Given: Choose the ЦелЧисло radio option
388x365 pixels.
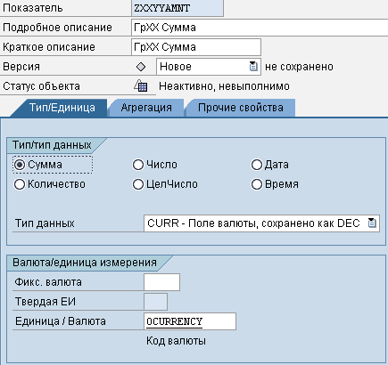Looking at the screenshot, I should point(138,184).
